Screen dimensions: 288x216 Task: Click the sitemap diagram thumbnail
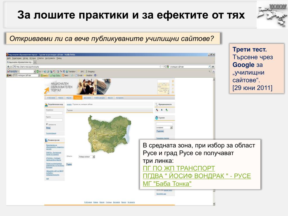pyautogui.click(x=163, y=87)
